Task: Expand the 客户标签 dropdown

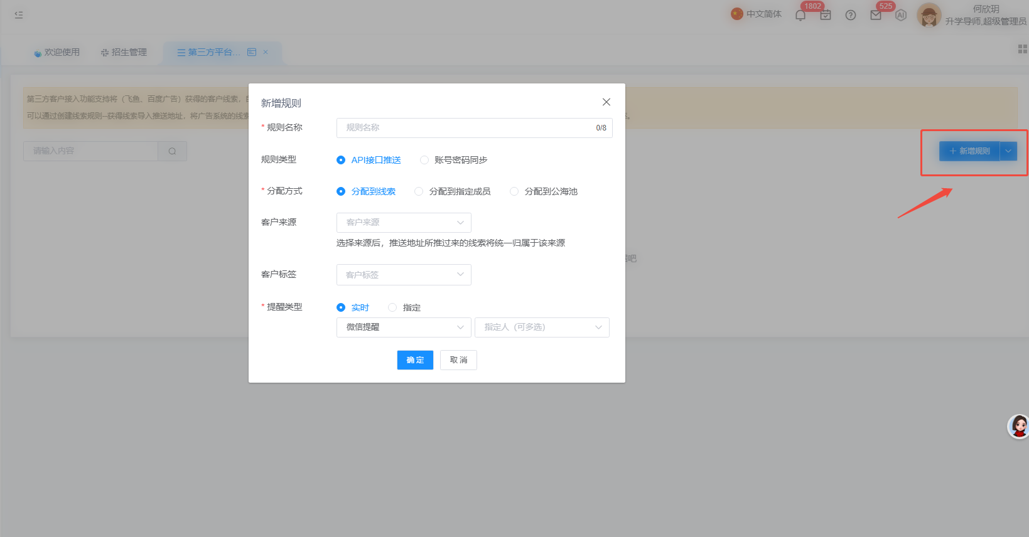Action: click(x=404, y=275)
